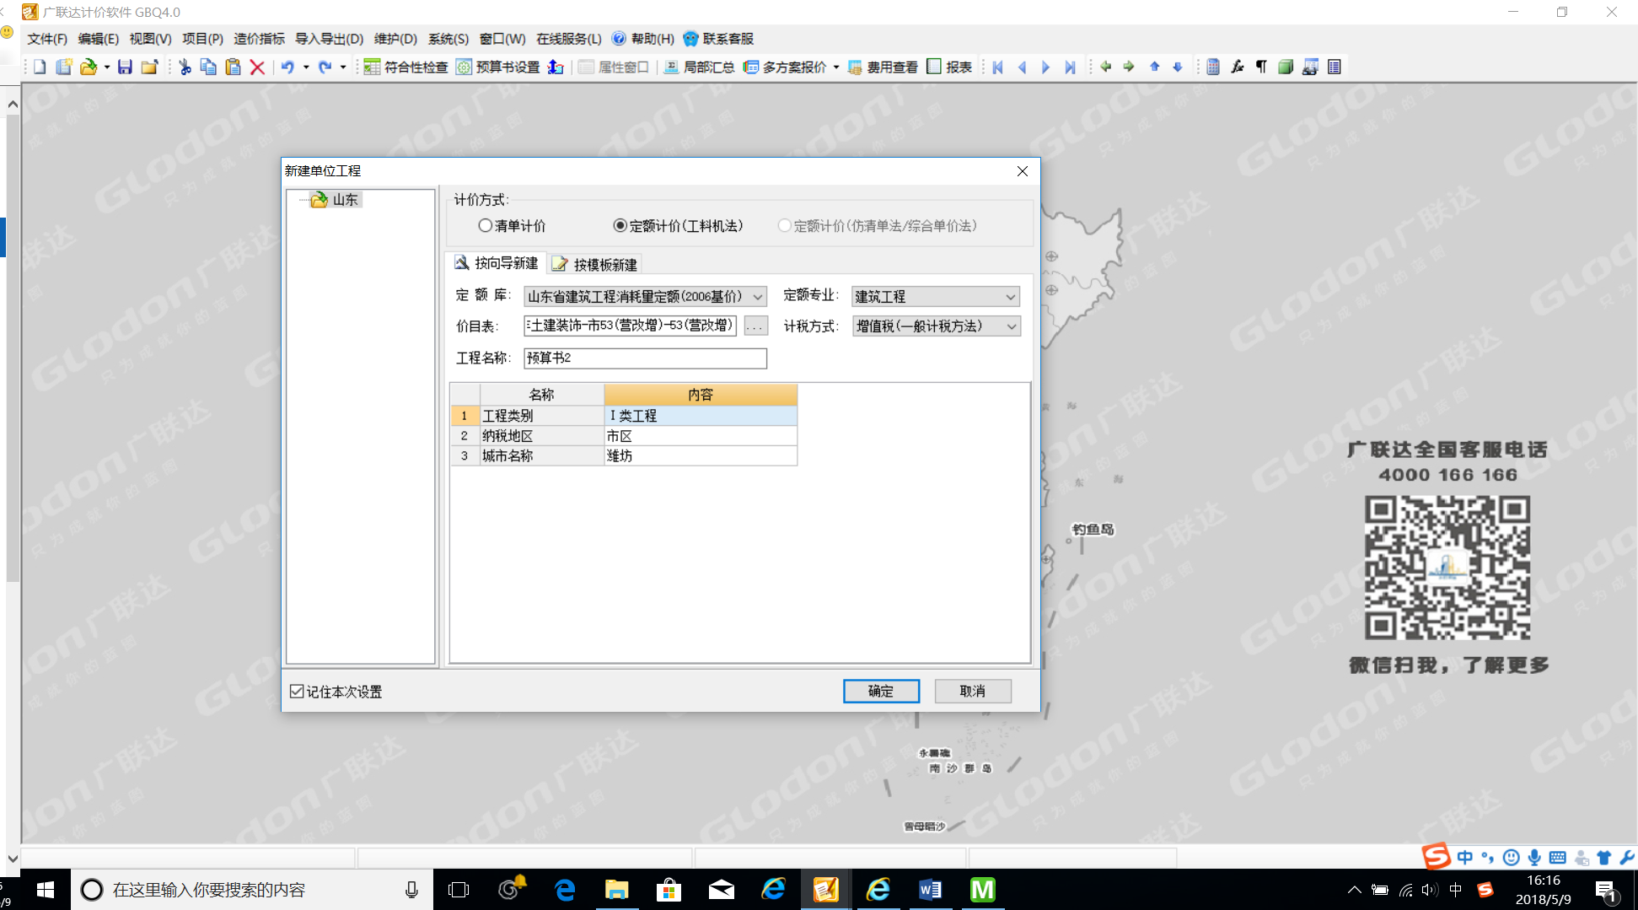The height and width of the screenshot is (910, 1638).
Task: Click the copy icon in toolbar
Action: click(x=208, y=67)
